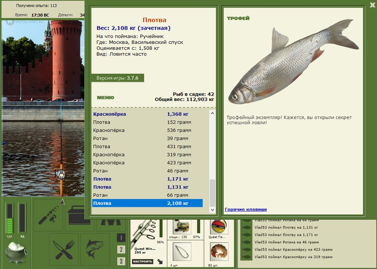Click the ЕДА food level bar

tap(9, 219)
